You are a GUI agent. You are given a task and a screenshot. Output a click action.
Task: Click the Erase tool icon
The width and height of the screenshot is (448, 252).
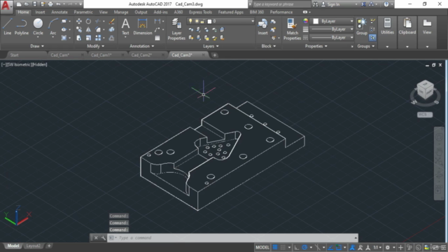(x=112, y=21)
